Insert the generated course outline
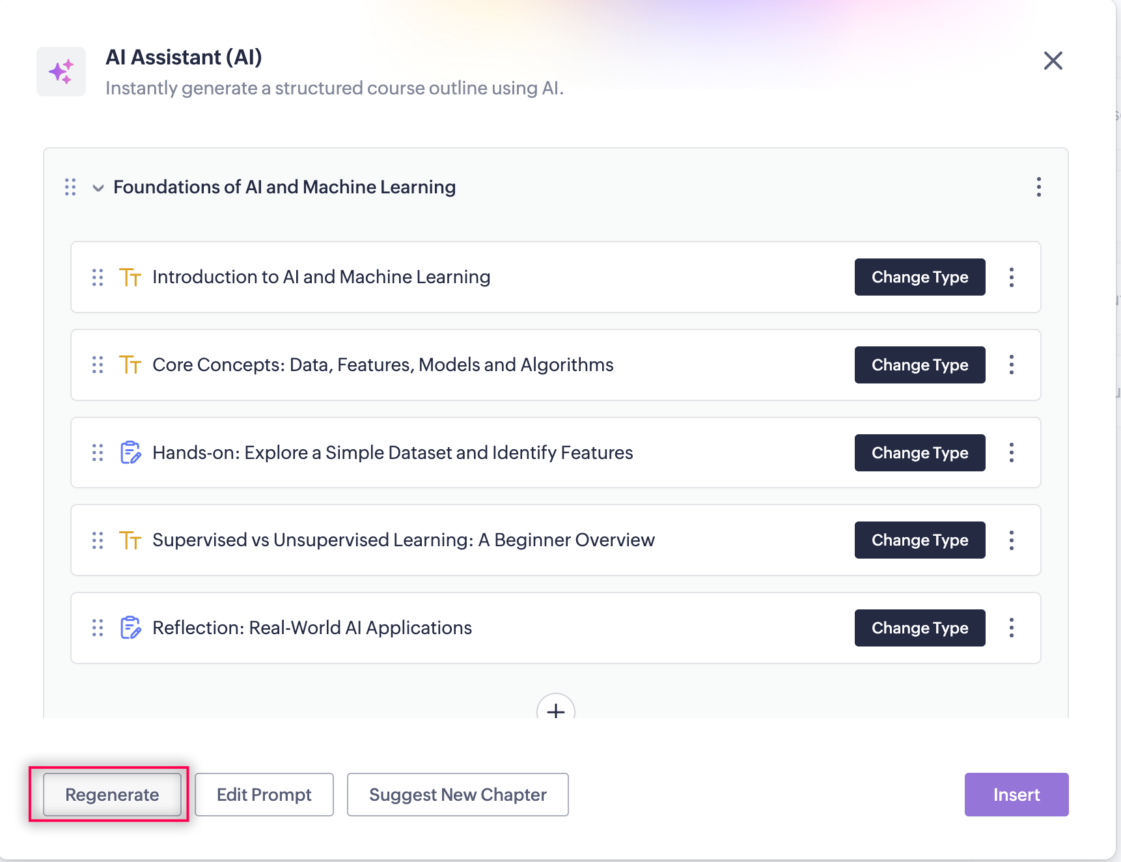Image resolution: width=1121 pixels, height=862 pixels. [1016, 794]
